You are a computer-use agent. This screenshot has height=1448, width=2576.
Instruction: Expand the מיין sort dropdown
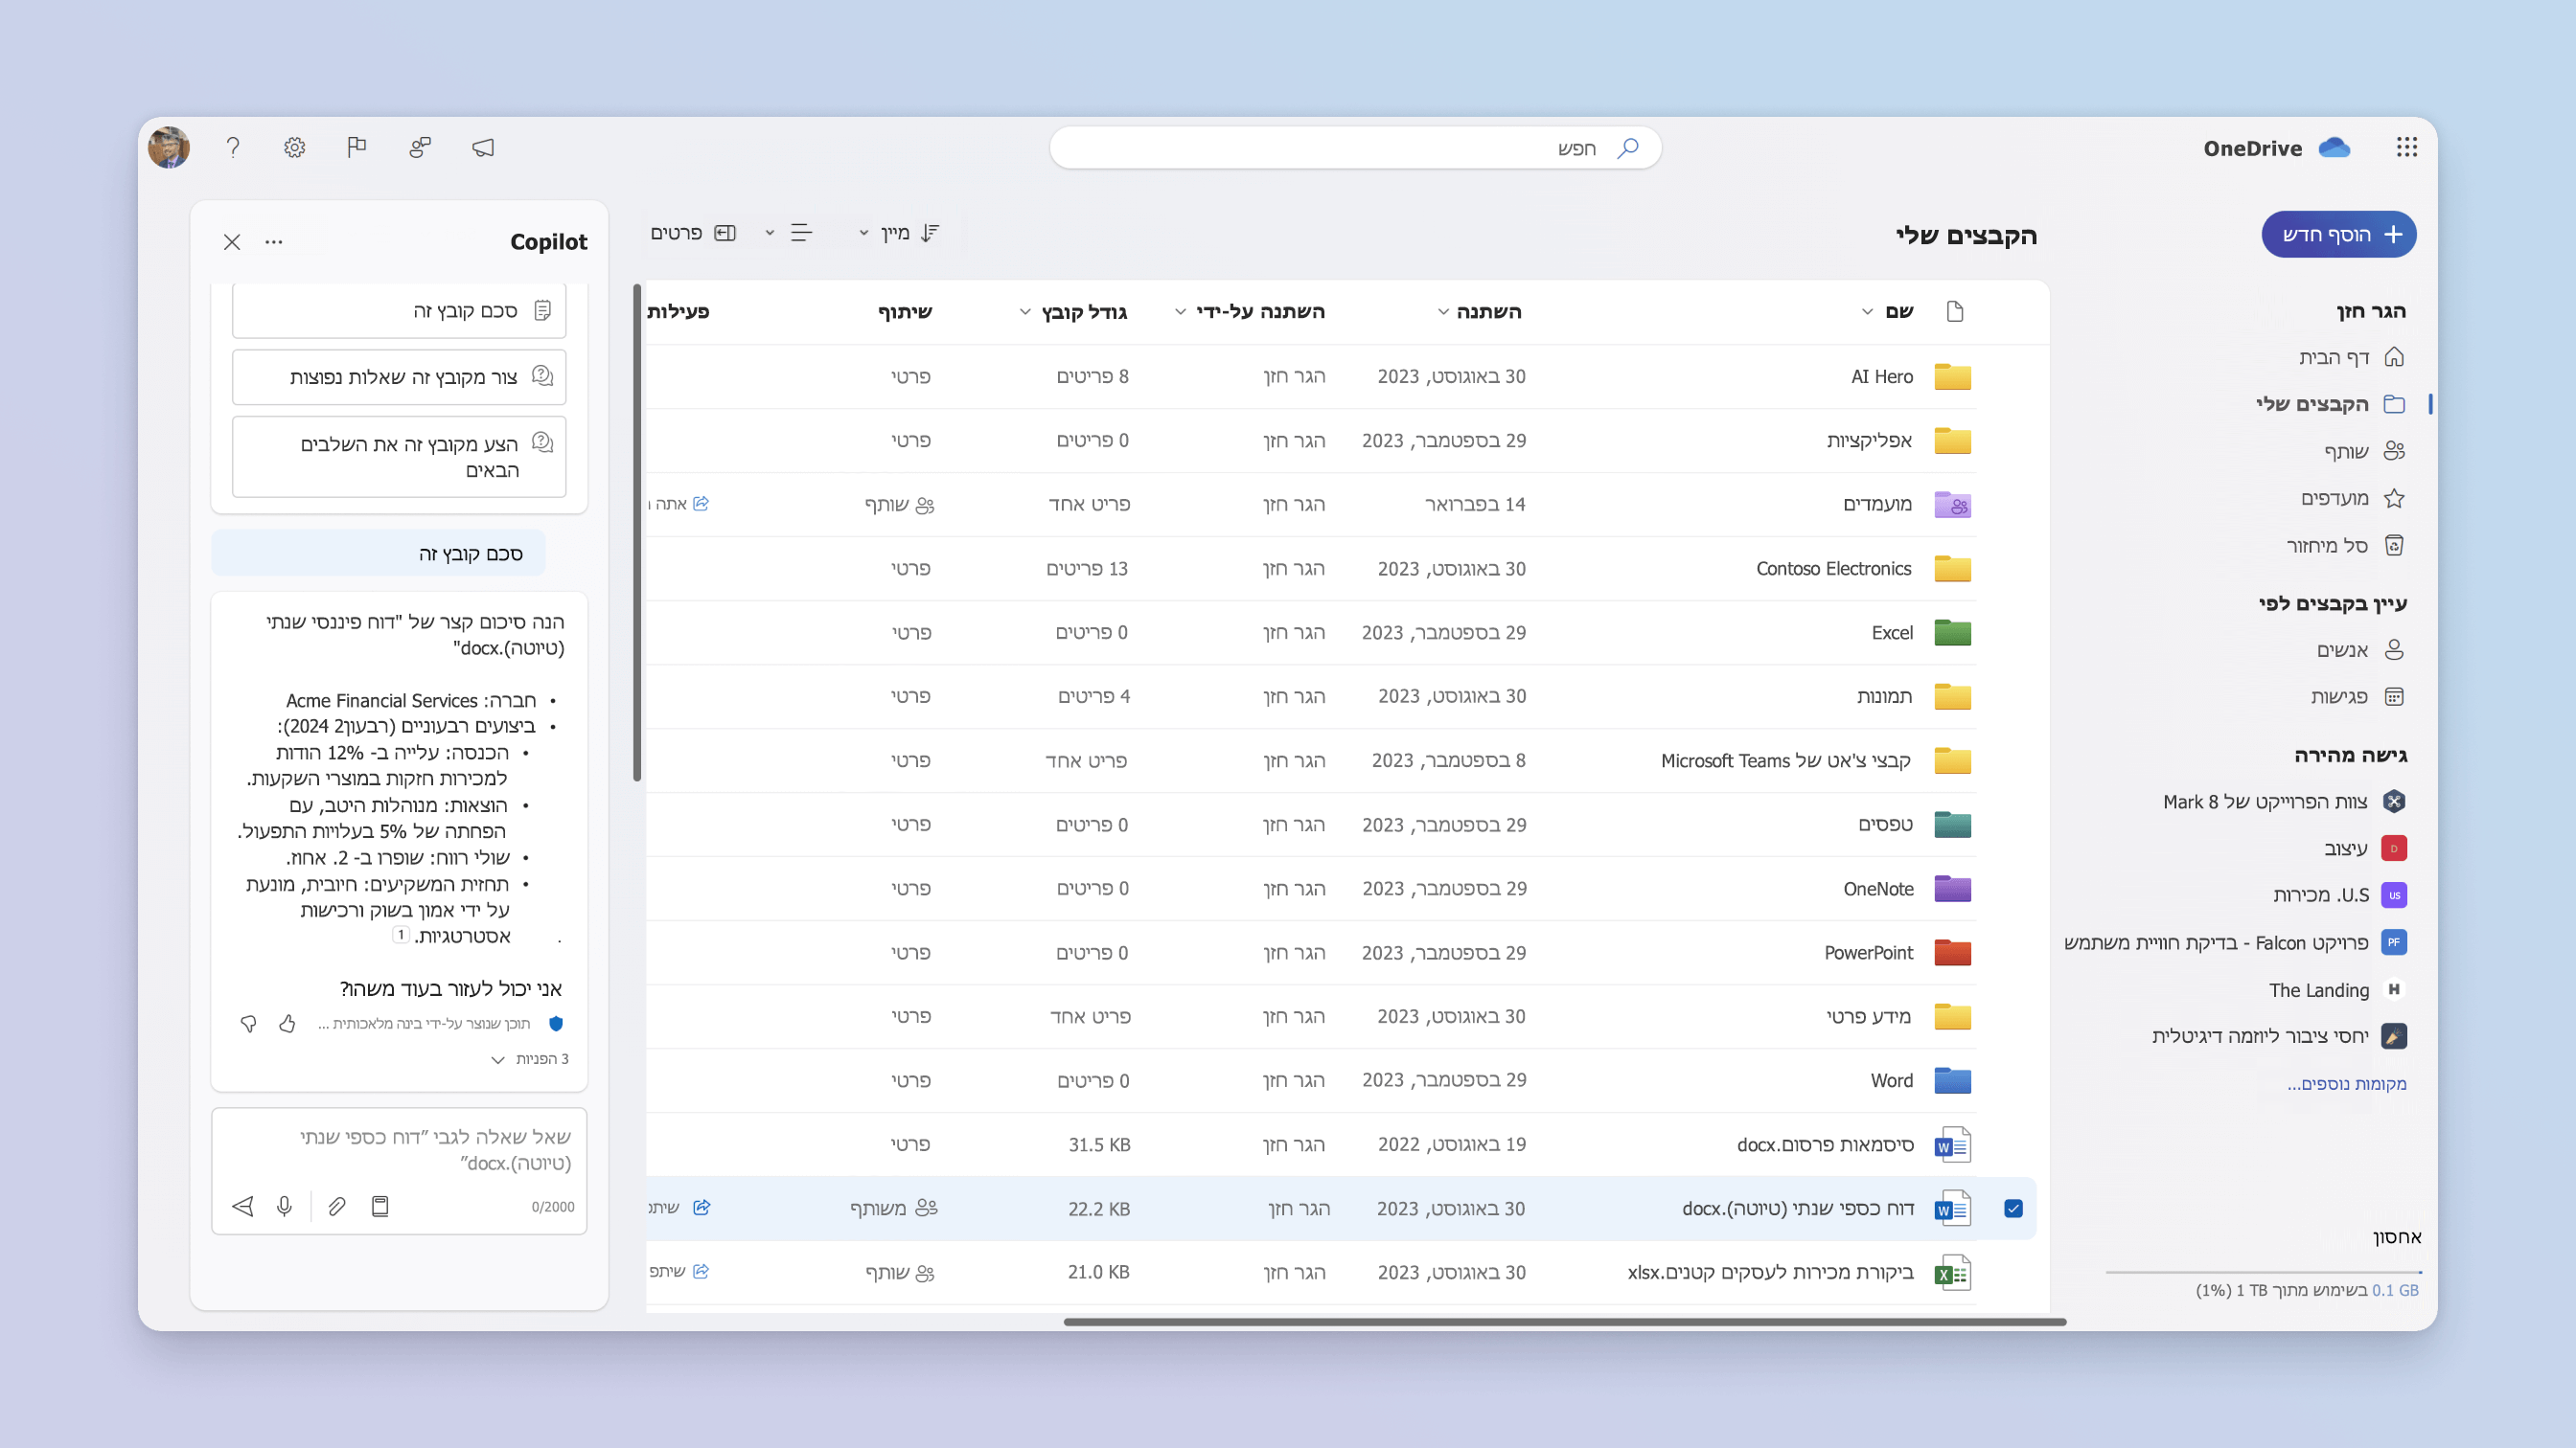coord(899,233)
